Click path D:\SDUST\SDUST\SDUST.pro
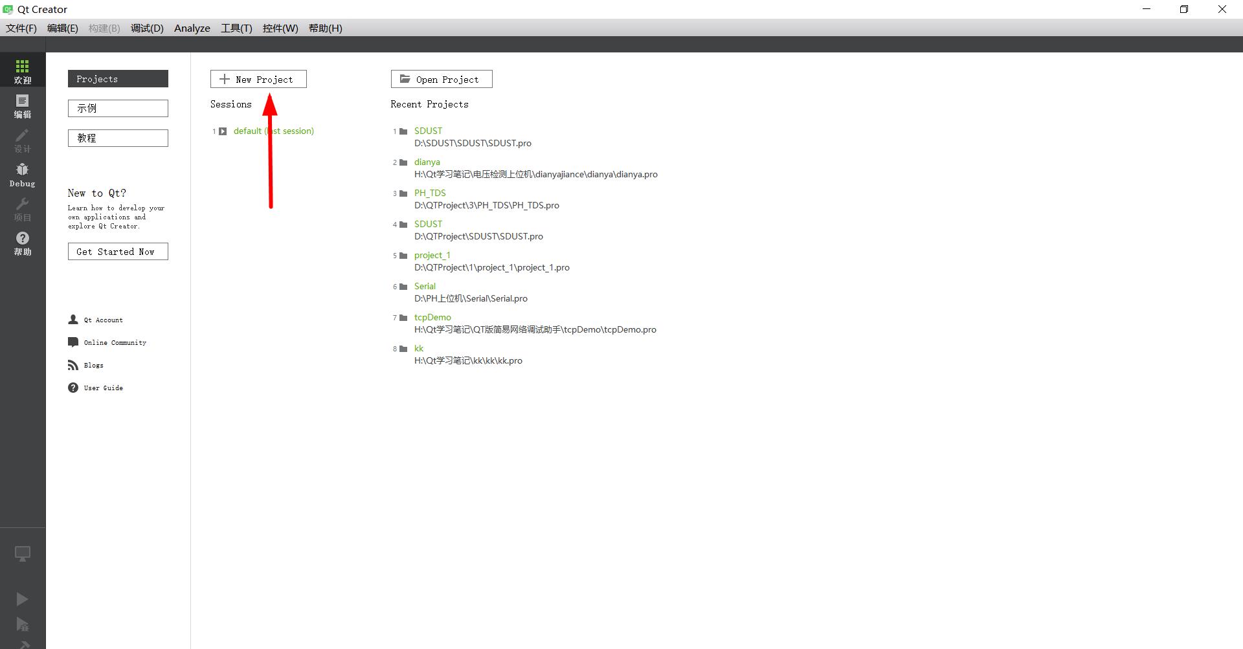The image size is (1243, 649). click(473, 143)
